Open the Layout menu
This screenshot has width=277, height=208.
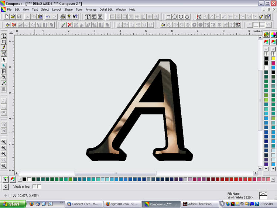57,10
